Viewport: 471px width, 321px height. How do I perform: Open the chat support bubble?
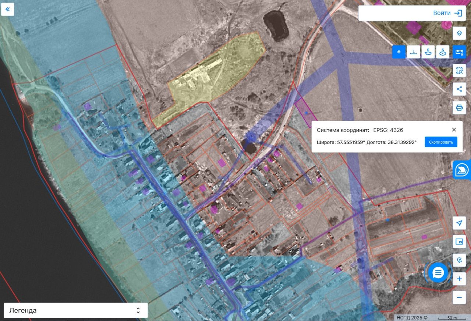coord(438,273)
